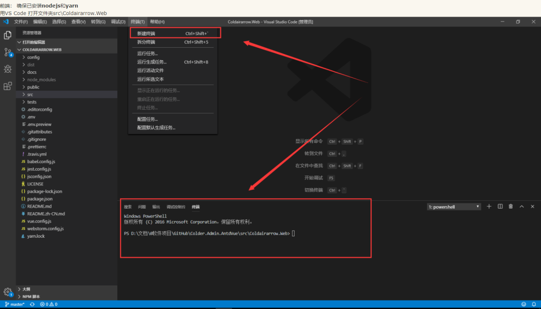Click in the PowerShell terminal prompt

point(293,234)
